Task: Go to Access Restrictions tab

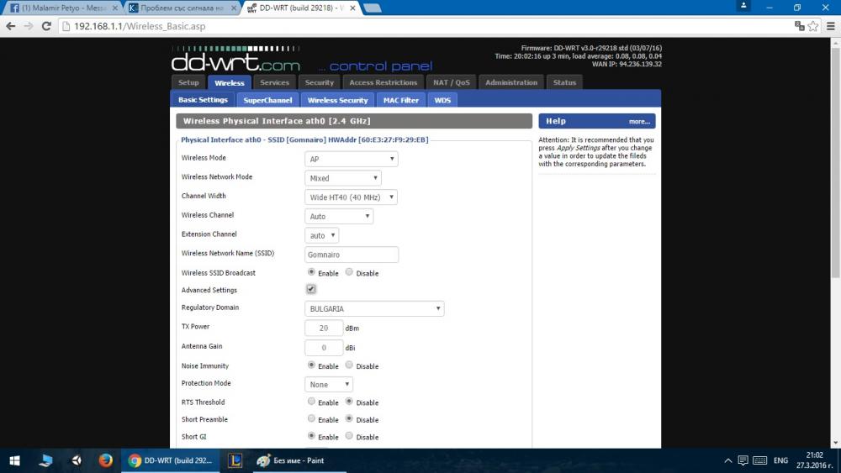Action: [x=383, y=82]
